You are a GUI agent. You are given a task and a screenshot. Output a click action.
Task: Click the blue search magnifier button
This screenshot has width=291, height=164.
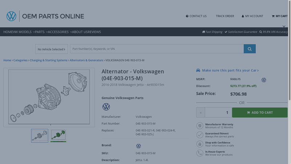[x=250, y=49]
